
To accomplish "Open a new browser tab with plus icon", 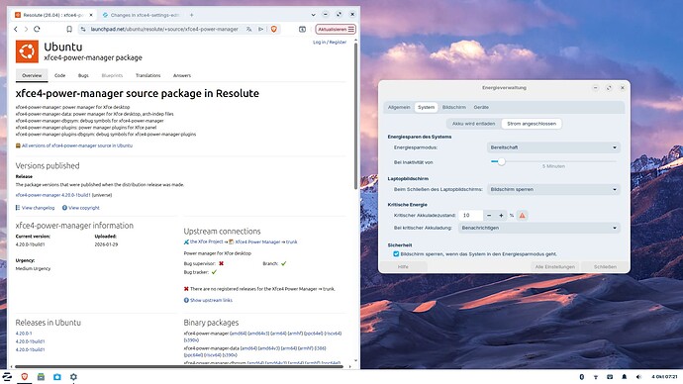I will click(191, 15).
